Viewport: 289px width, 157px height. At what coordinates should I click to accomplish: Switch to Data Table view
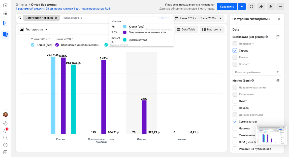[186, 29]
